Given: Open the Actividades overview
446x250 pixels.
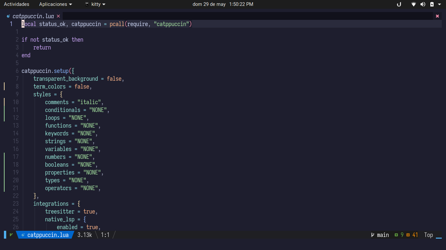Looking at the screenshot, I should [17, 4].
